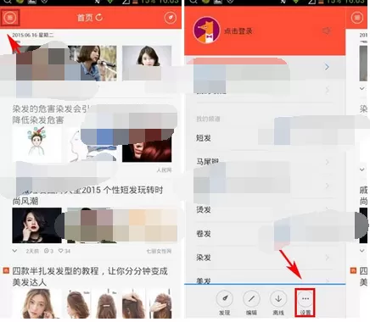Viewport: 370px width, 322px height.
Task: Tap the 2天前 timestamp
Action: 32,251
